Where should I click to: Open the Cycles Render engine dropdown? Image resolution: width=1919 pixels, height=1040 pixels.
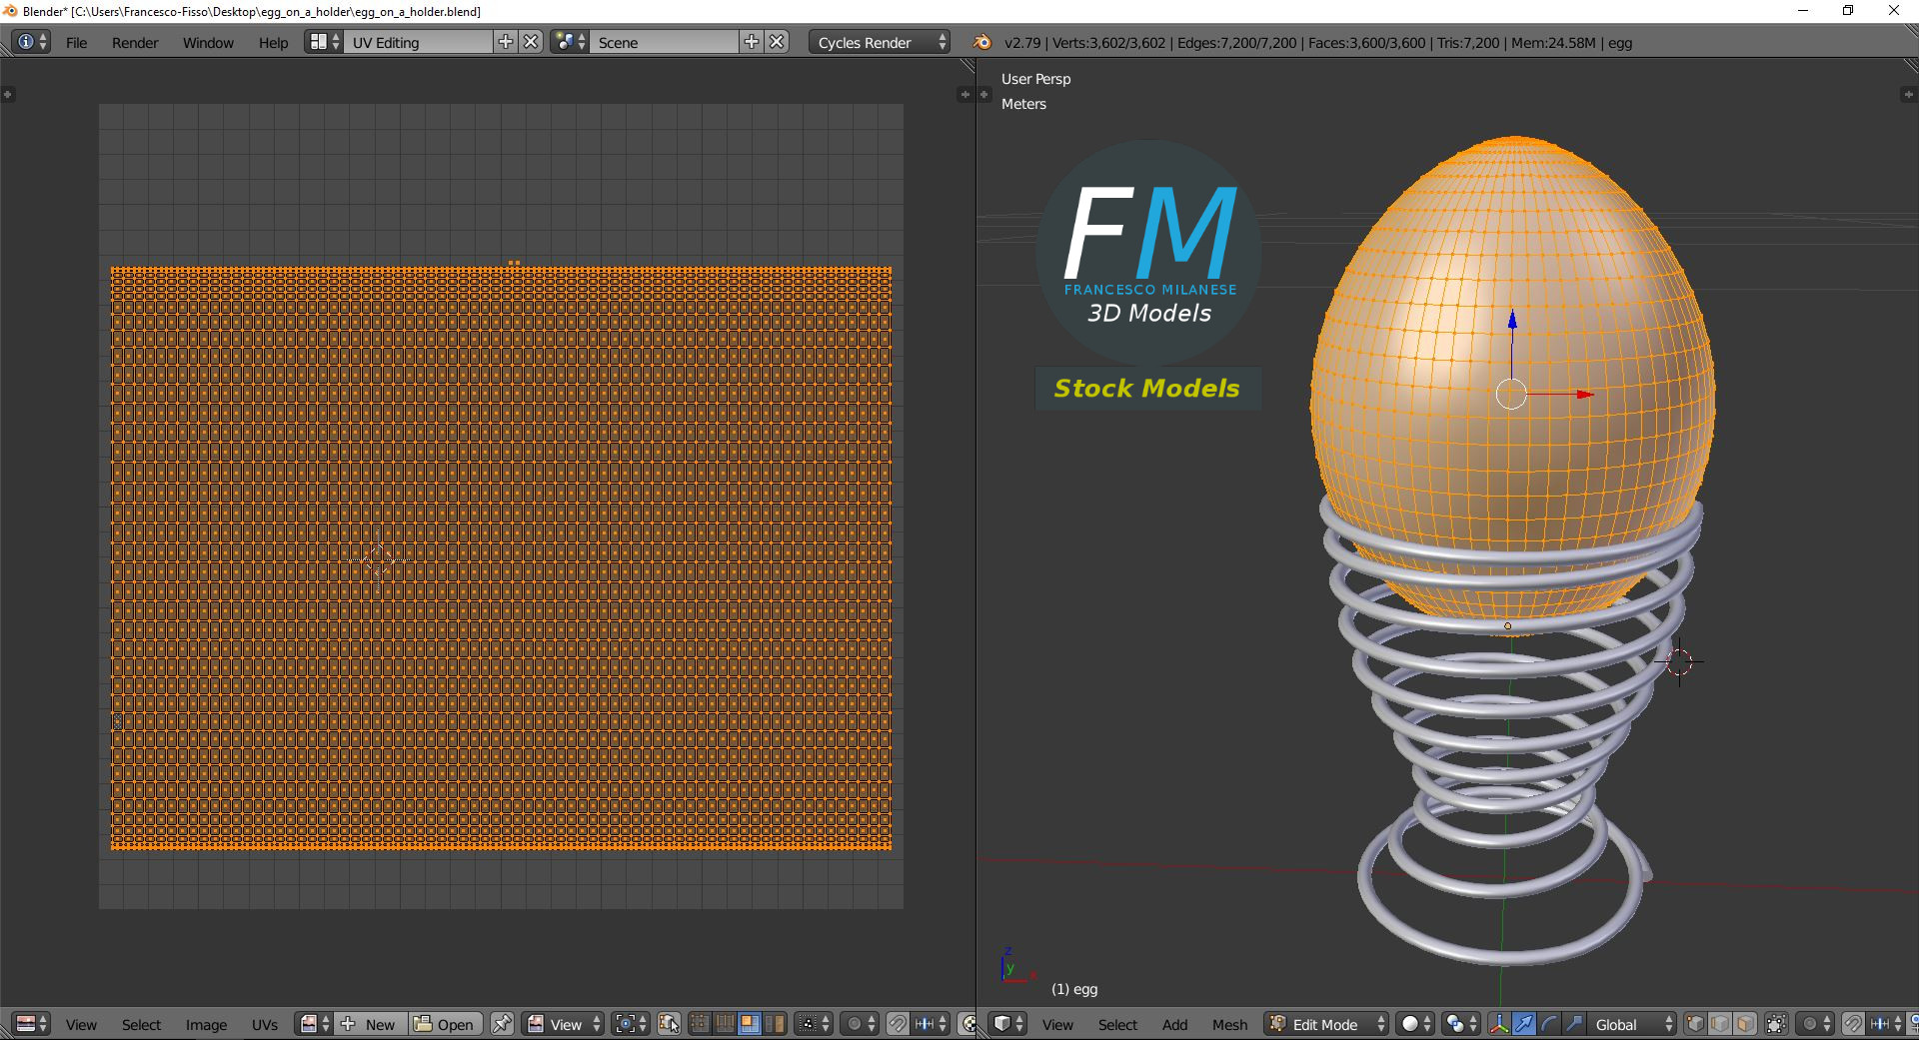click(880, 42)
